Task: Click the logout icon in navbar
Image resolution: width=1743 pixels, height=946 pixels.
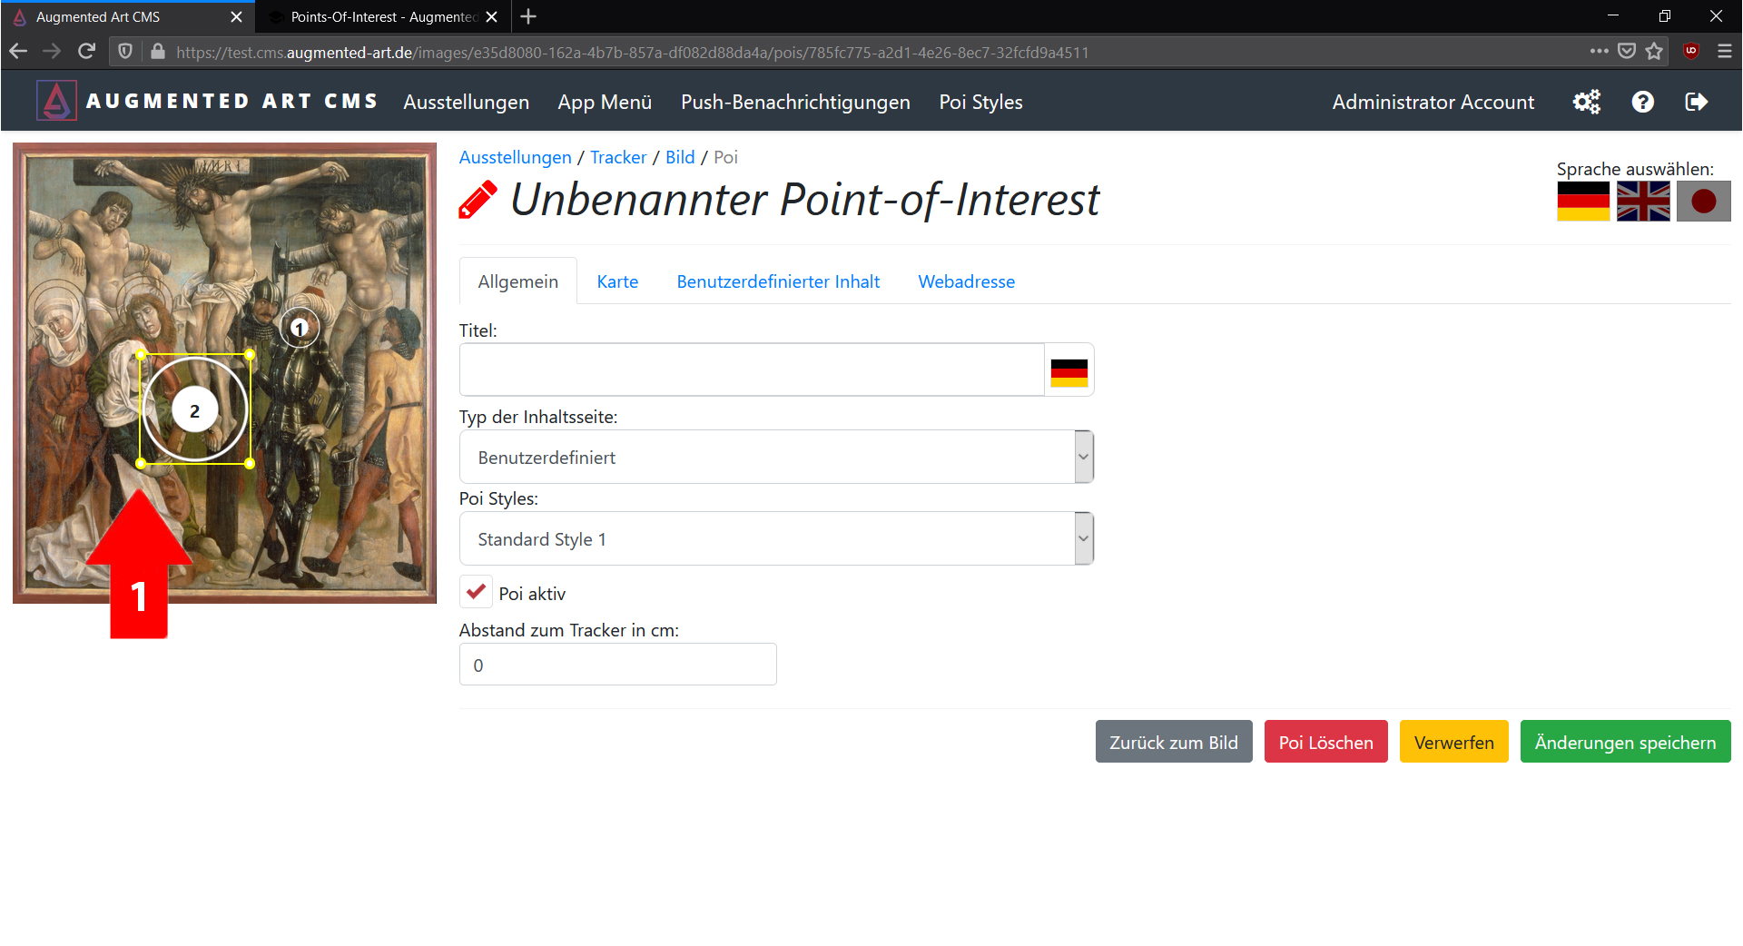Action: coord(1696,102)
